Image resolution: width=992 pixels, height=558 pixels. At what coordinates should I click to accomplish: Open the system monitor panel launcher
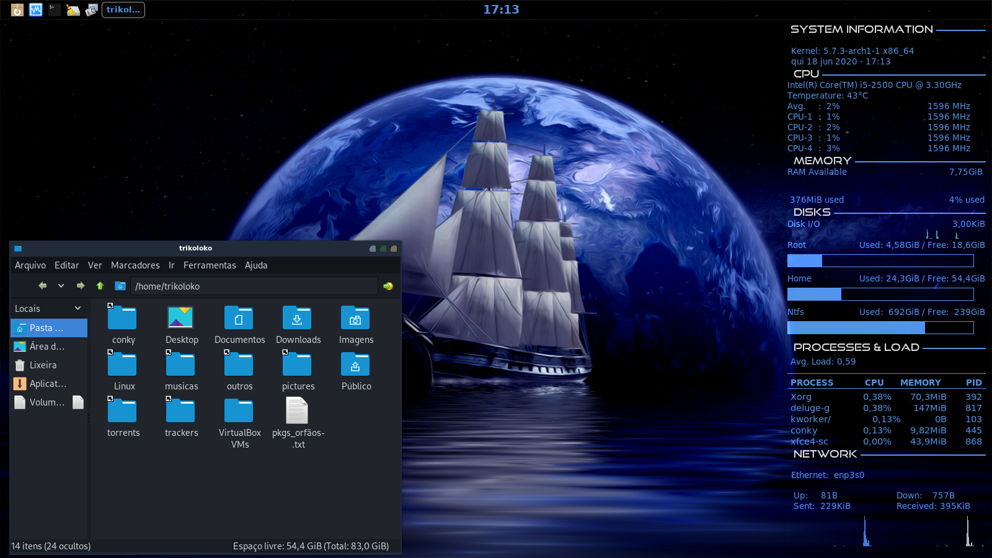click(x=36, y=10)
